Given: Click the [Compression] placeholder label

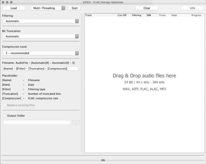Looking at the screenshot, I should tap(12, 98).
